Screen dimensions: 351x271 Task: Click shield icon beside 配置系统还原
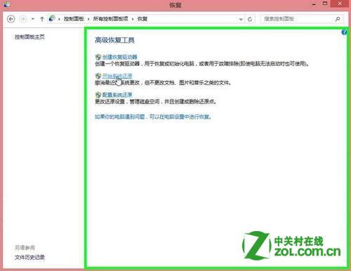[98, 95]
